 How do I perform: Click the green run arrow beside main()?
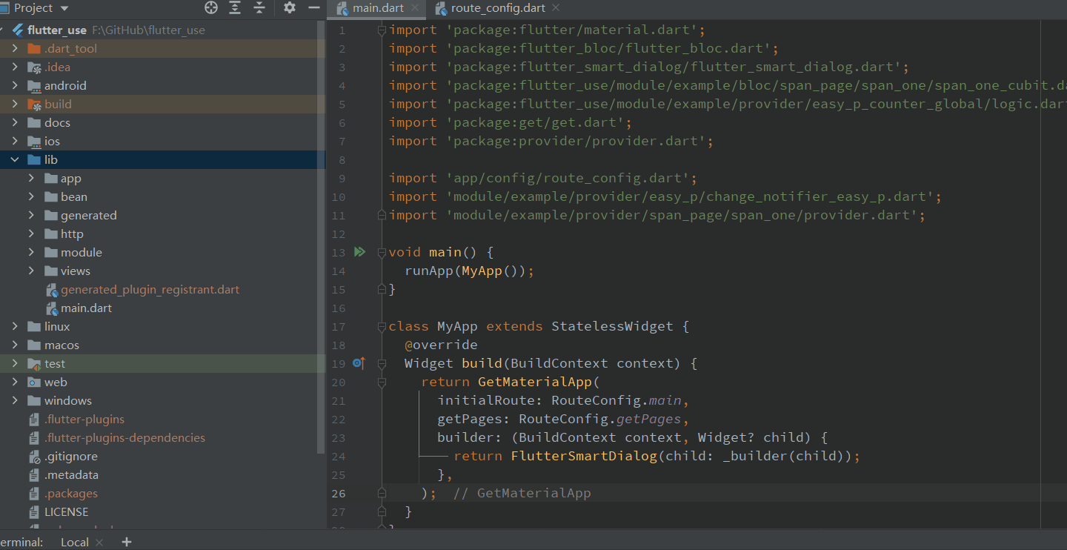(x=359, y=252)
